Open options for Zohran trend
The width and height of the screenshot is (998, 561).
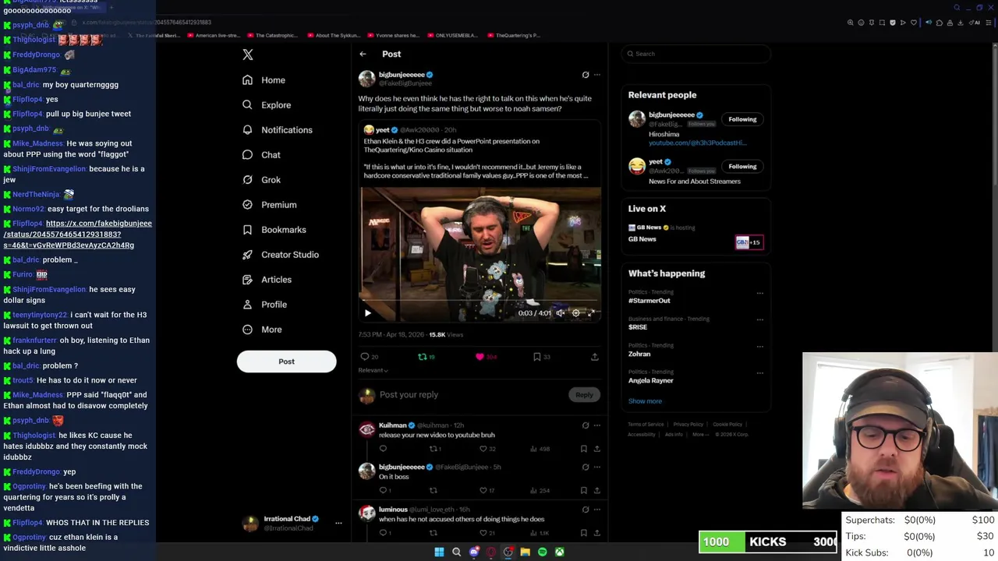pos(760,347)
